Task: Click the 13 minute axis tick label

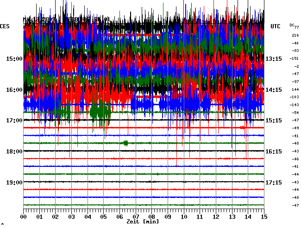Action: [232, 217]
